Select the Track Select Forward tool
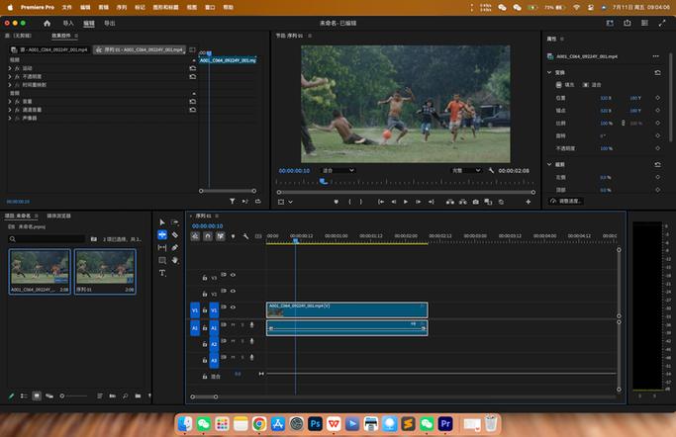This screenshot has width=676, height=437. pyautogui.click(x=175, y=222)
